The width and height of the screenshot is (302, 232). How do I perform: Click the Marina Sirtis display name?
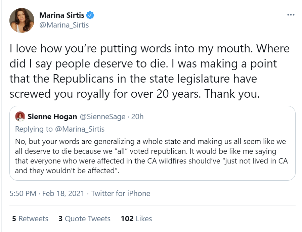click(x=62, y=15)
